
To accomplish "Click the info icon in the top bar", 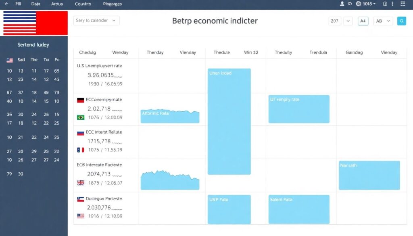I will click(x=384, y=4).
